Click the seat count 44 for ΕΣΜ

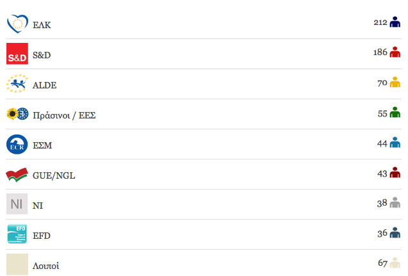tap(382, 143)
